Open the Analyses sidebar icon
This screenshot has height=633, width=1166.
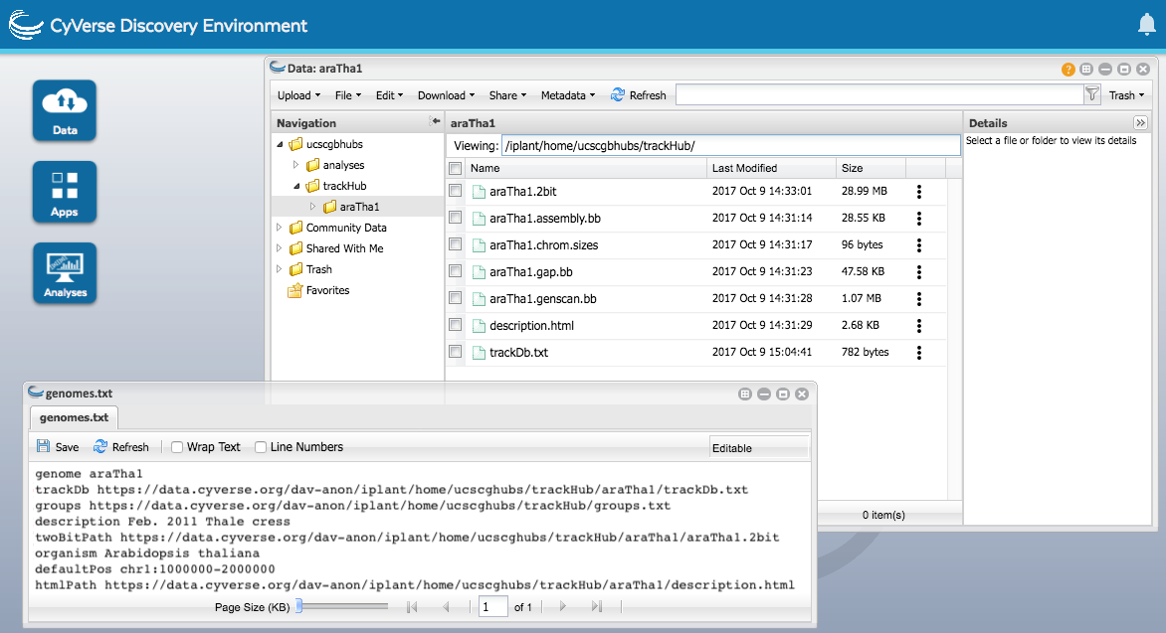tap(65, 272)
